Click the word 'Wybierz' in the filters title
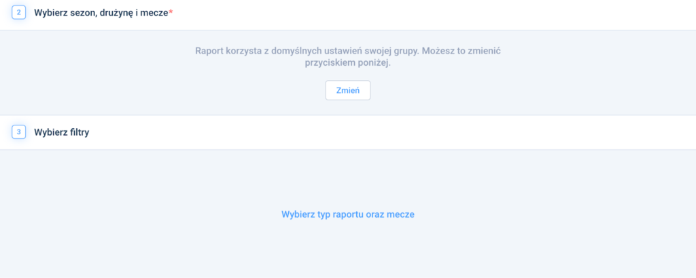 (x=49, y=132)
